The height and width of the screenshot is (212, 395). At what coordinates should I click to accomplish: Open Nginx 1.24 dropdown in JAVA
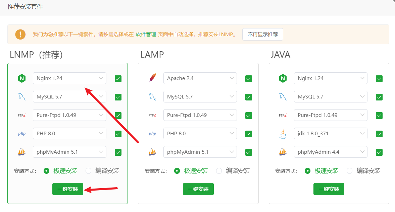click(331, 78)
